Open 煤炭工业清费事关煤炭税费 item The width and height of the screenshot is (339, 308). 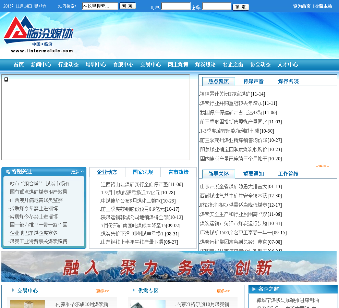tap(38, 242)
